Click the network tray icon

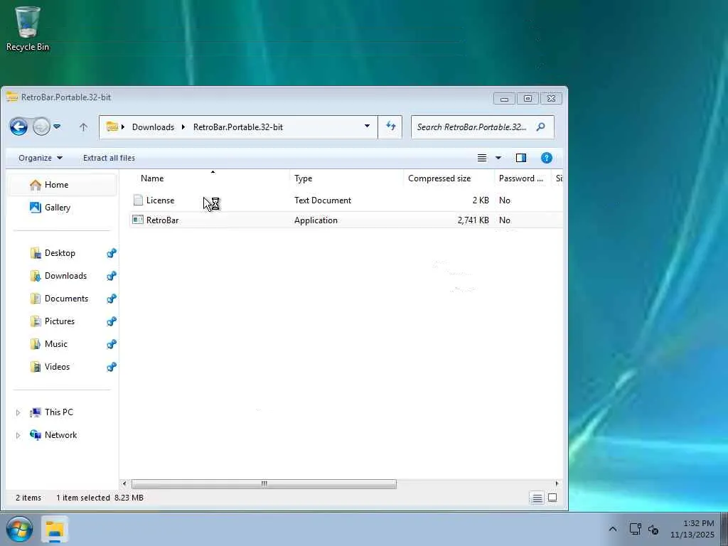point(635,529)
